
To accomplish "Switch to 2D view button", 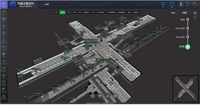I will pos(107,96).
